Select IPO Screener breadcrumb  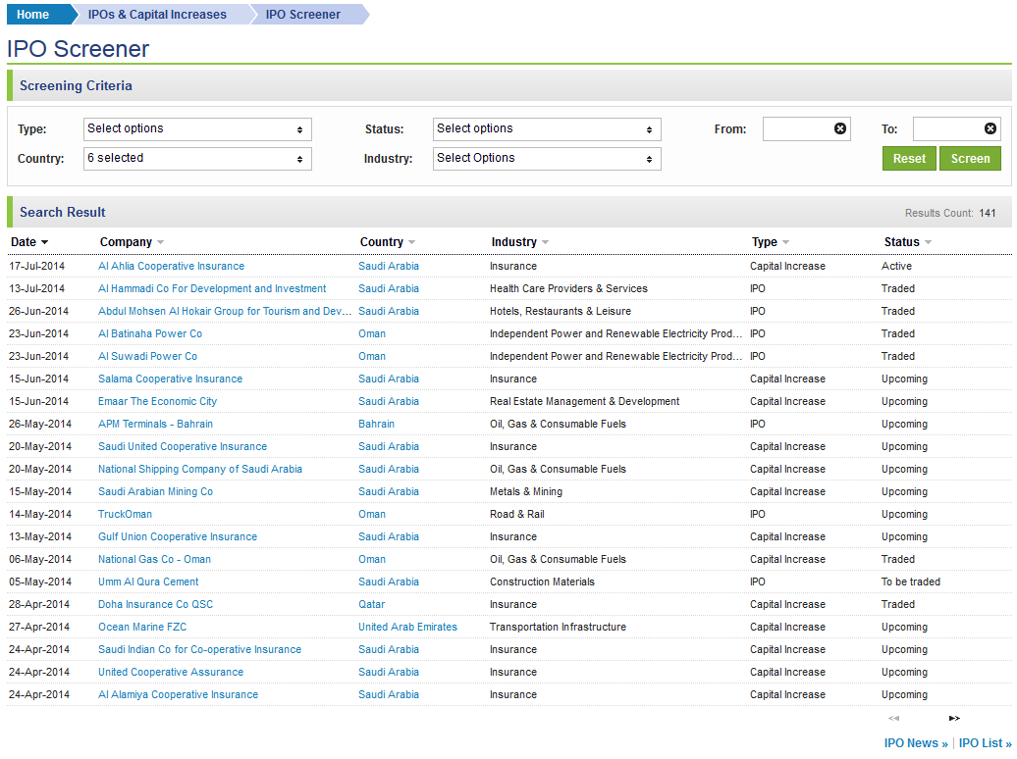coord(303,15)
